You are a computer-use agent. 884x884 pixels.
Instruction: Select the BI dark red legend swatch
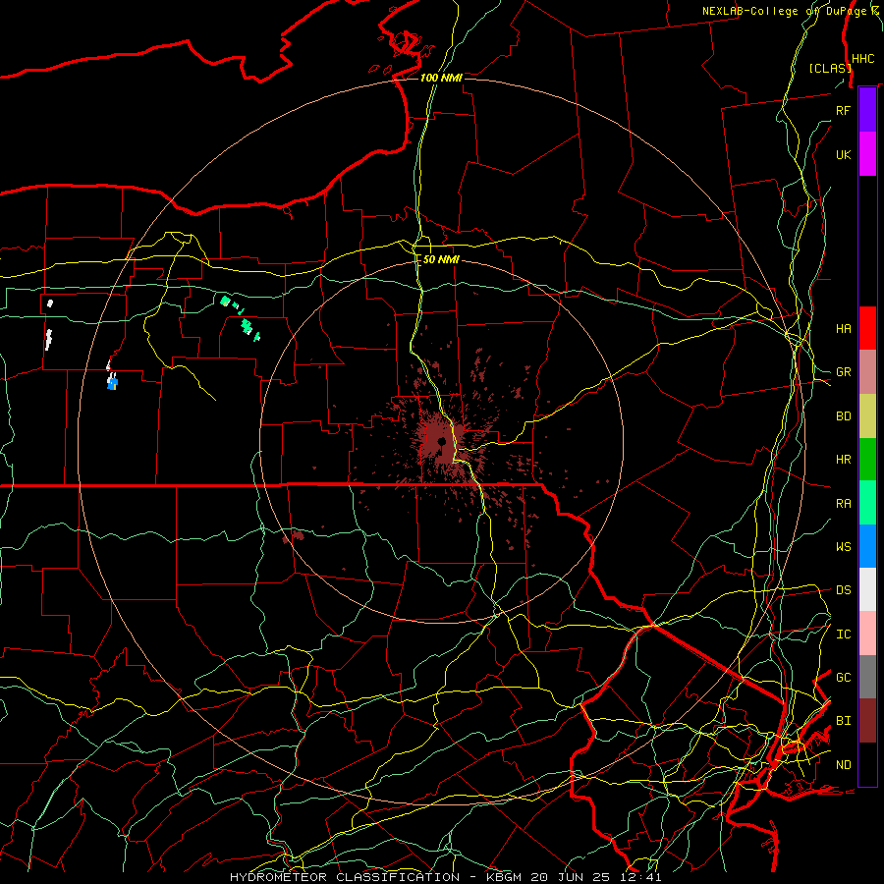pyautogui.click(x=867, y=721)
